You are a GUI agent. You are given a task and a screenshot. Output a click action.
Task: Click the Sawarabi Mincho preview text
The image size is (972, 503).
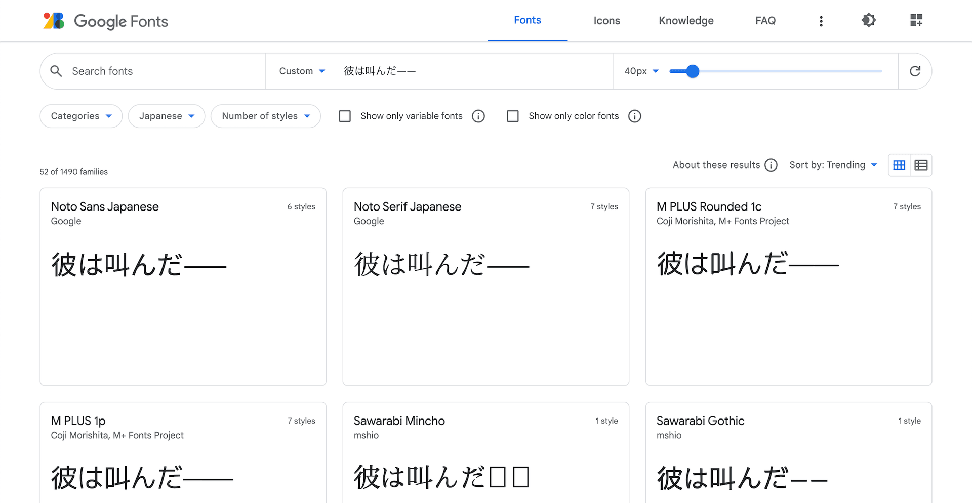(x=441, y=477)
